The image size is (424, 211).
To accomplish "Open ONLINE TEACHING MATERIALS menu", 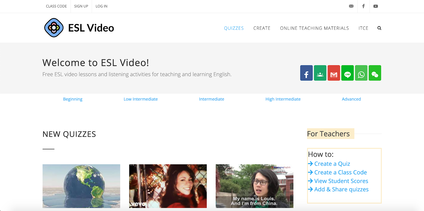I will coord(314,28).
